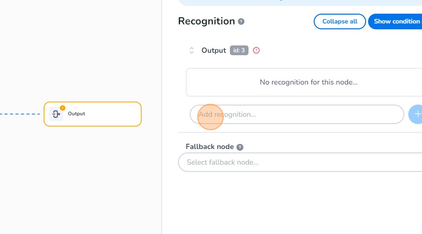Toggle the Output section up-down chevron
The width and height of the screenshot is (422, 234).
tap(192, 50)
